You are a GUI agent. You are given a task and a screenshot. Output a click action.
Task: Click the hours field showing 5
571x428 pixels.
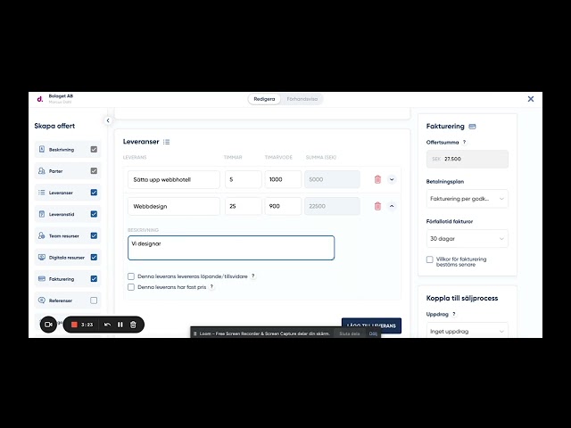click(244, 179)
